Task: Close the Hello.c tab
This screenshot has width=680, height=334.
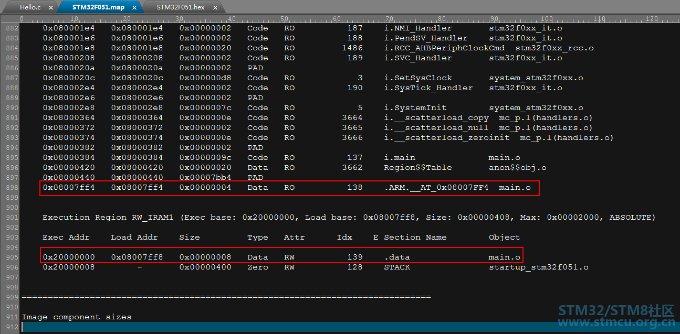Action: point(50,8)
